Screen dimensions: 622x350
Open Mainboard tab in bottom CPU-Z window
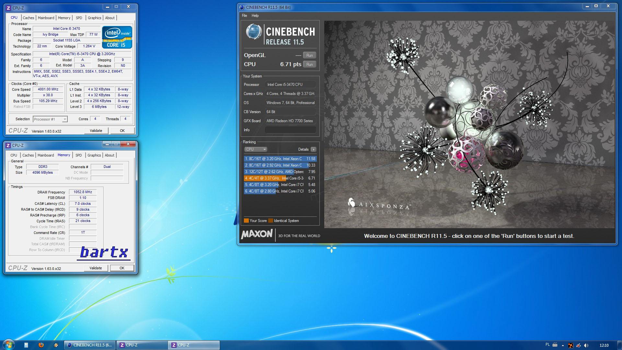46,155
